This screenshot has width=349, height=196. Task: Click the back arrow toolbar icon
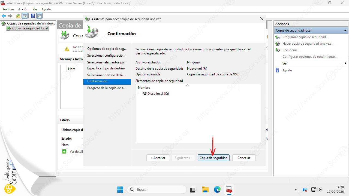4,16
